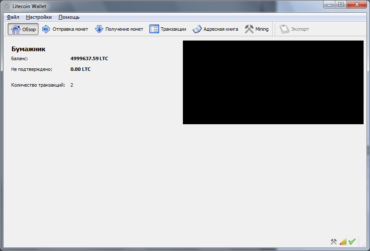Click the Бумажник heading
Viewport: 370px width, 251px height.
coord(28,49)
